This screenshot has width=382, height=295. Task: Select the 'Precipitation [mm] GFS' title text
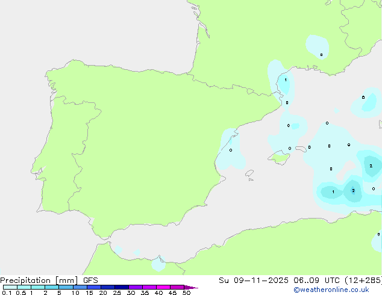[49, 281]
